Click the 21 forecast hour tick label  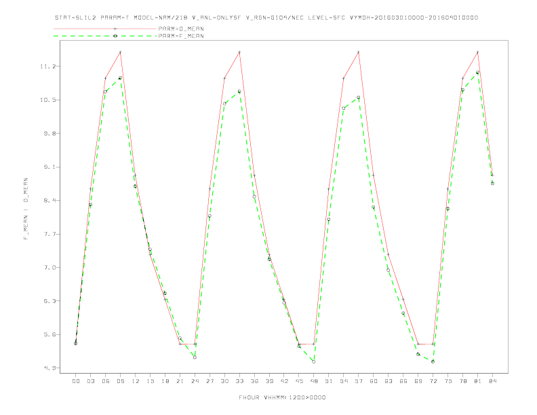(180, 381)
